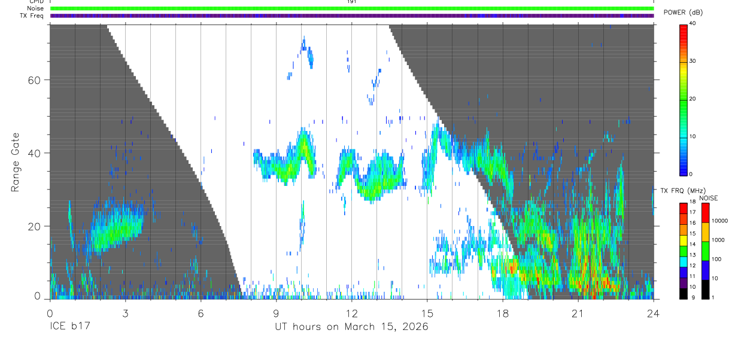Click the '191' CPID value above the plot
This screenshot has width=735, height=339.
(x=352, y=2)
